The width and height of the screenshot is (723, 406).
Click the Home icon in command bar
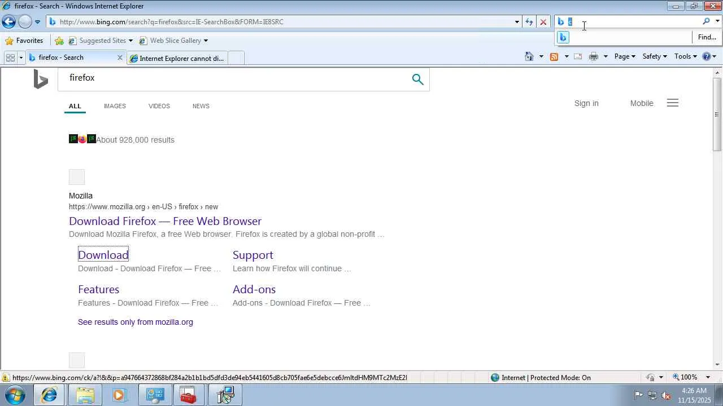click(529, 56)
